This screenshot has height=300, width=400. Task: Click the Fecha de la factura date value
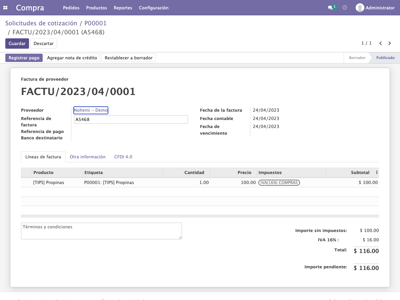click(266, 110)
